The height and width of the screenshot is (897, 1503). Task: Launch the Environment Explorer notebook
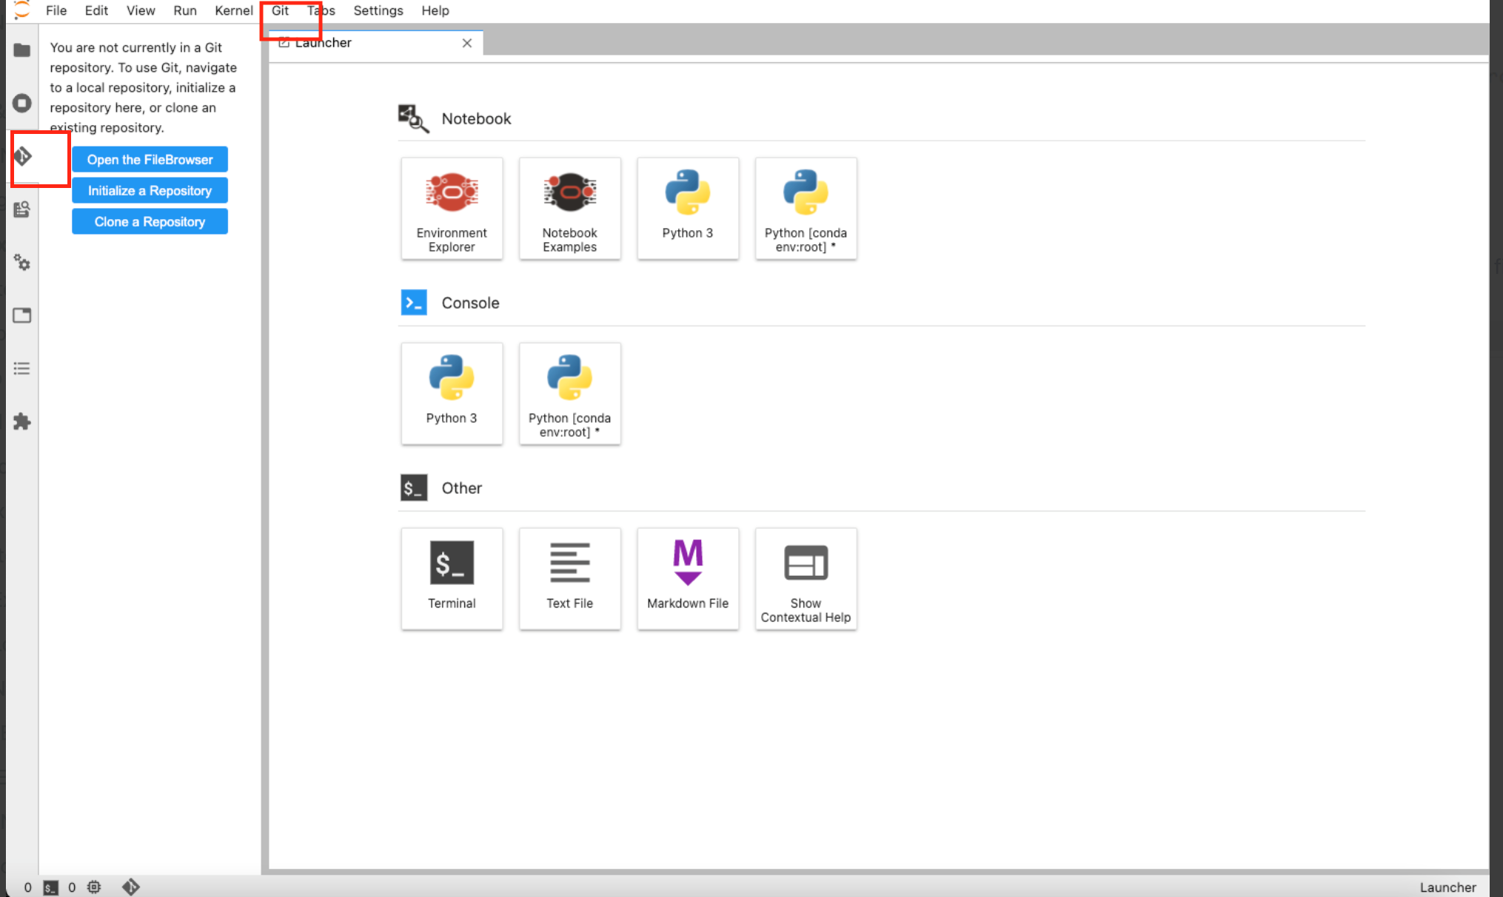452,208
